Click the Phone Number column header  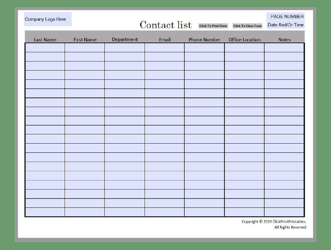click(x=205, y=39)
